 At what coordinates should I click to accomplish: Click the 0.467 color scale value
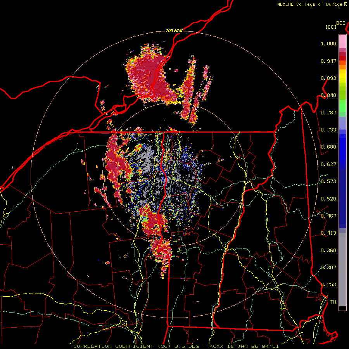328,216
